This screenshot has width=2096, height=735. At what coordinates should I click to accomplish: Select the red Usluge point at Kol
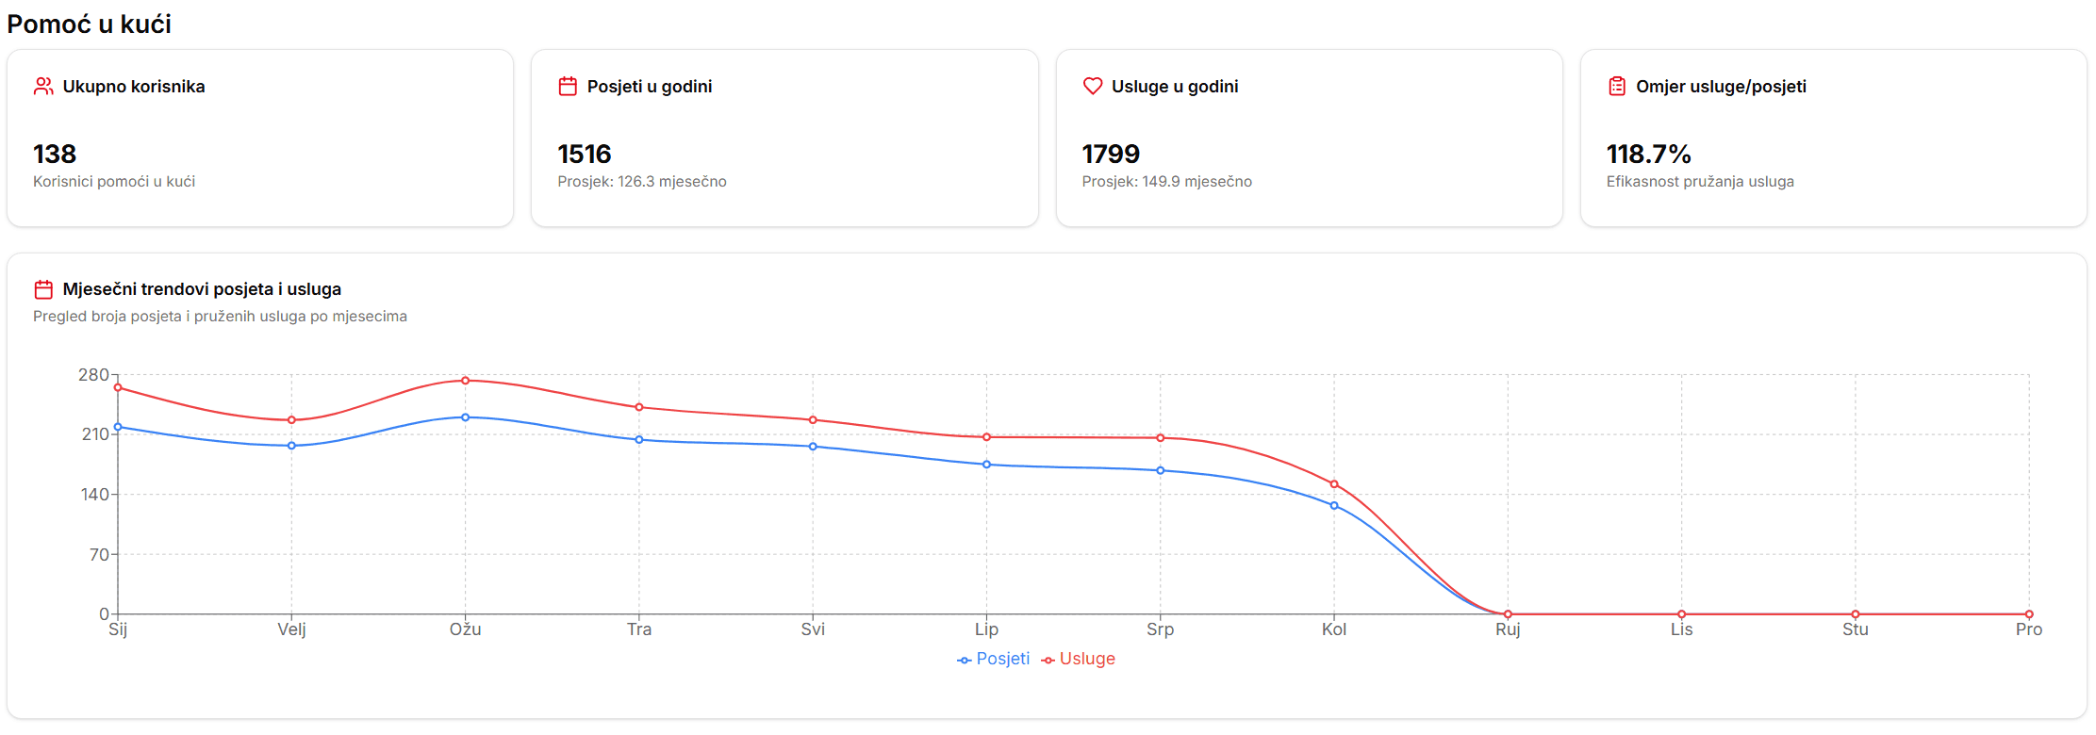1334,484
